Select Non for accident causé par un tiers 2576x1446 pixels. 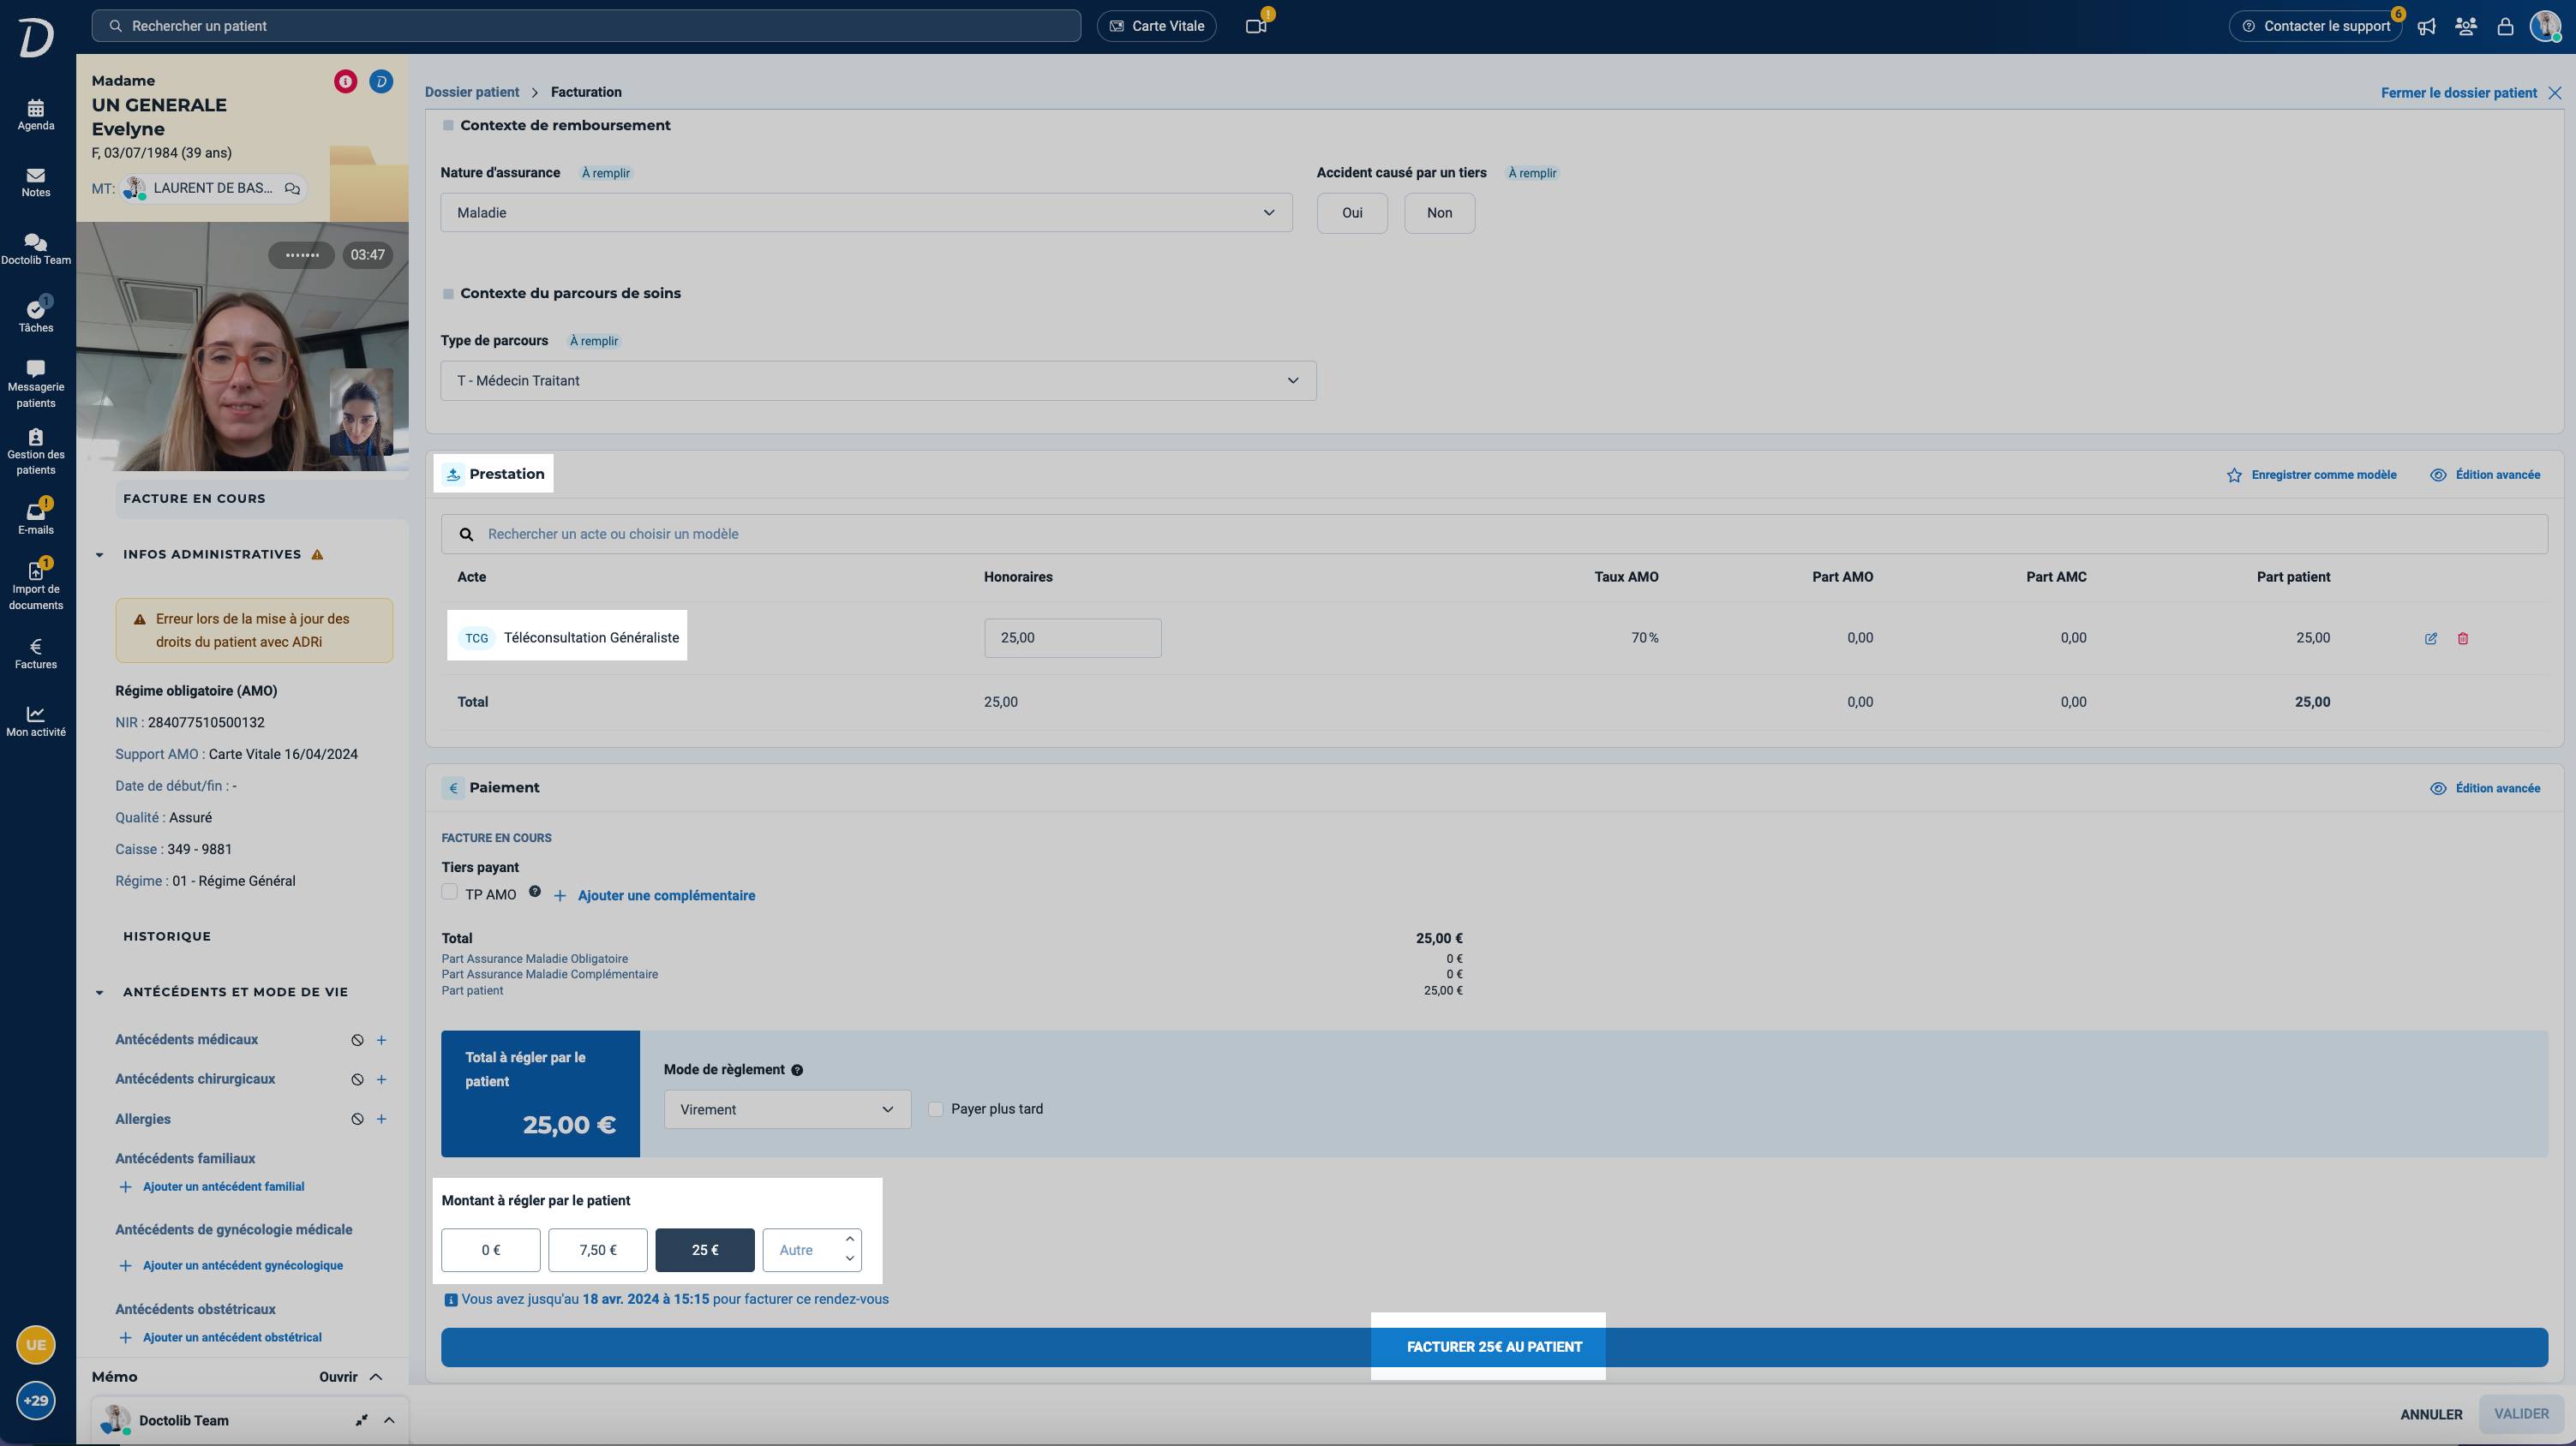pos(1439,212)
